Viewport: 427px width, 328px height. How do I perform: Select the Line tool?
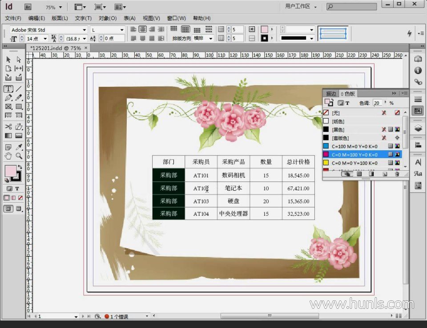pyautogui.click(x=19, y=89)
